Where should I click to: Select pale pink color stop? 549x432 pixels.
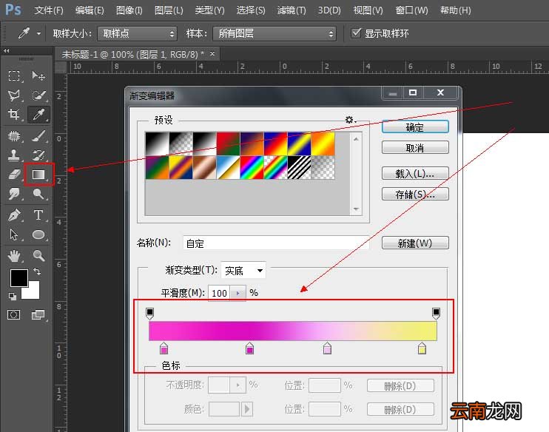pos(327,348)
